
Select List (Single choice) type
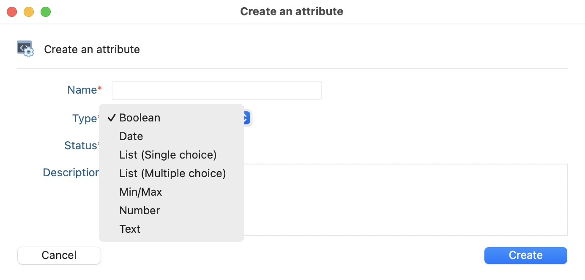click(x=168, y=155)
